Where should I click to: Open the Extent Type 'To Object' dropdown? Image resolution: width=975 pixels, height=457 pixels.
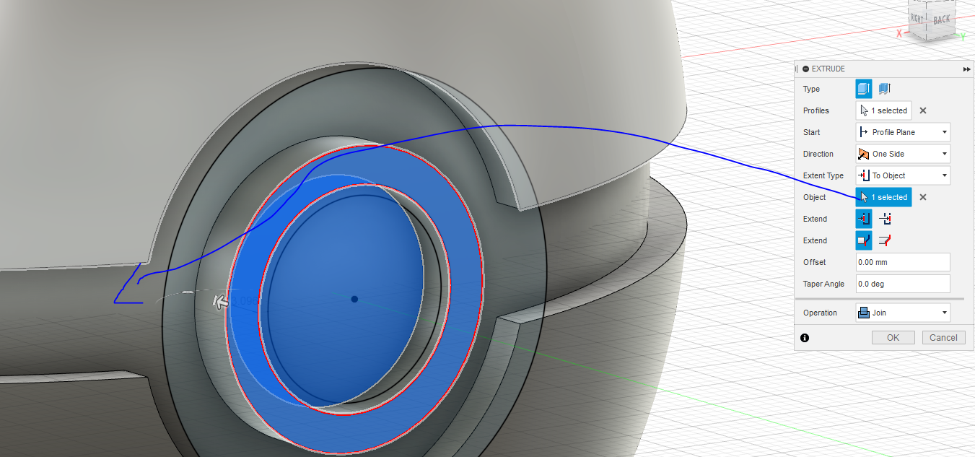click(x=903, y=175)
